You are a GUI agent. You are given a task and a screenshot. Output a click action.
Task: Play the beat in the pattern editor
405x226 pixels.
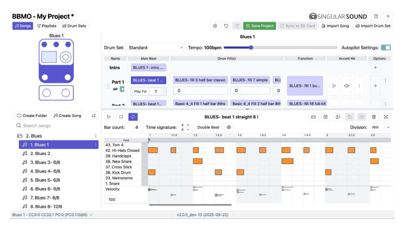tap(109, 117)
